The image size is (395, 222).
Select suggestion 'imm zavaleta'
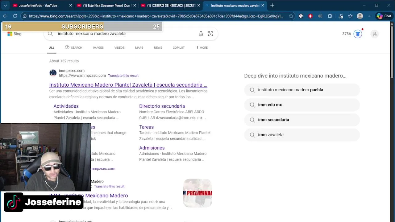tap(302, 135)
